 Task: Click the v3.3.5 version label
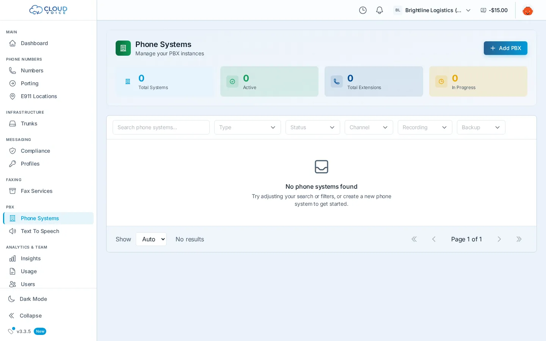click(24, 331)
